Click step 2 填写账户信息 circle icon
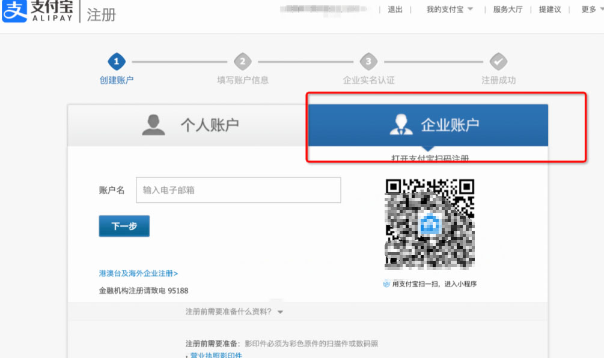Screen dimensions: 604x358 (x=243, y=61)
